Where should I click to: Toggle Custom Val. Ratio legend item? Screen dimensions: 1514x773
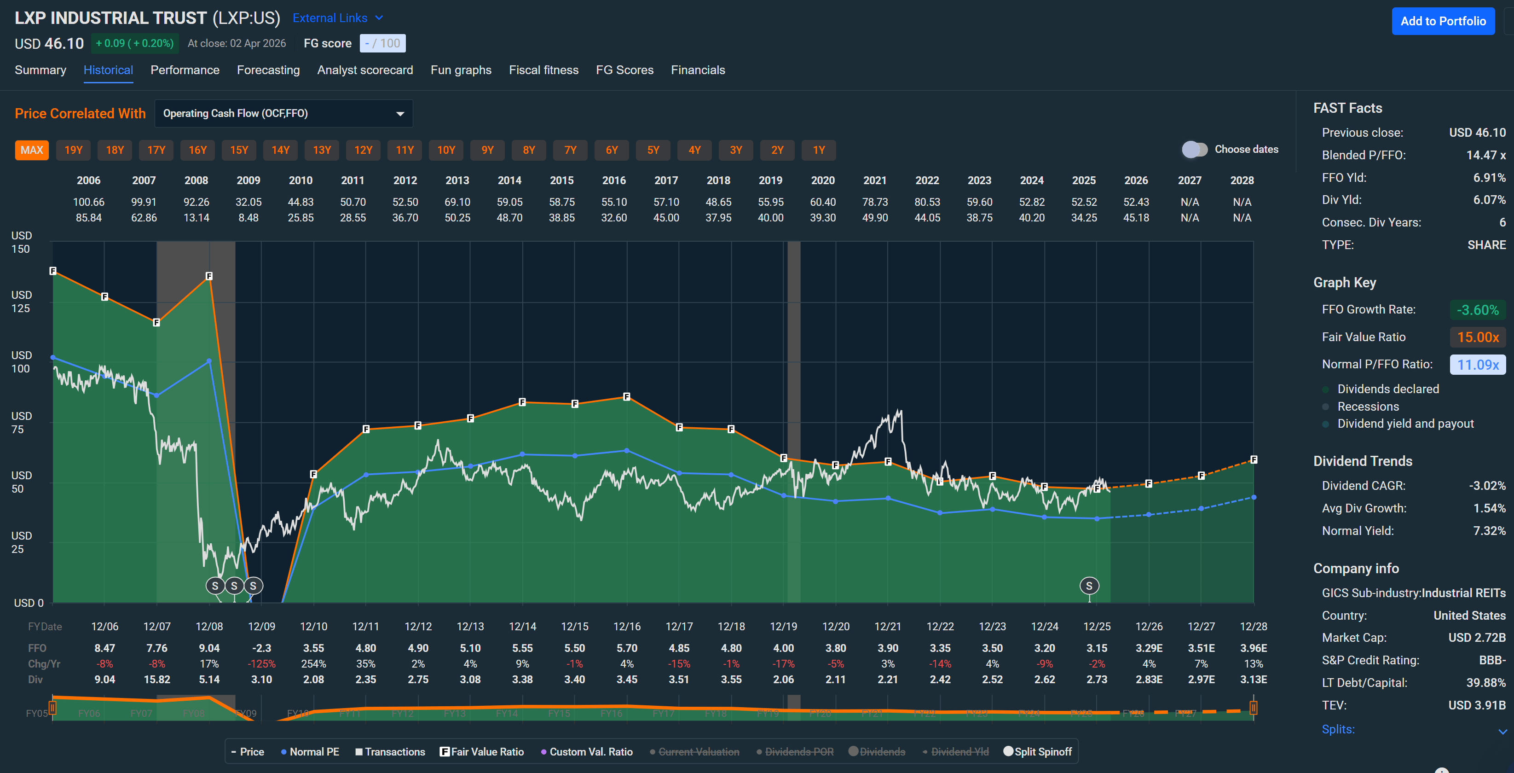click(x=587, y=752)
